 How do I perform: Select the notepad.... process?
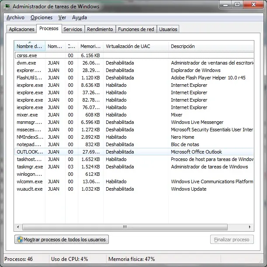tap(134, 144)
